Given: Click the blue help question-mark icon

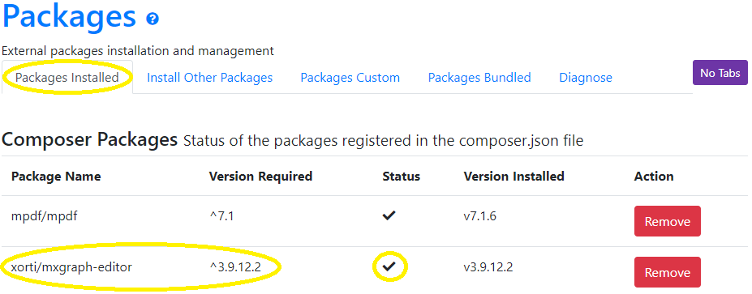Looking at the screenshot, I should [x=153, y=19].
